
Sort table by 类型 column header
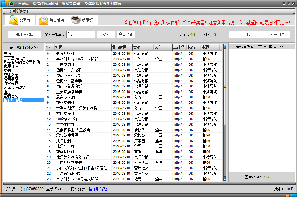143,47
